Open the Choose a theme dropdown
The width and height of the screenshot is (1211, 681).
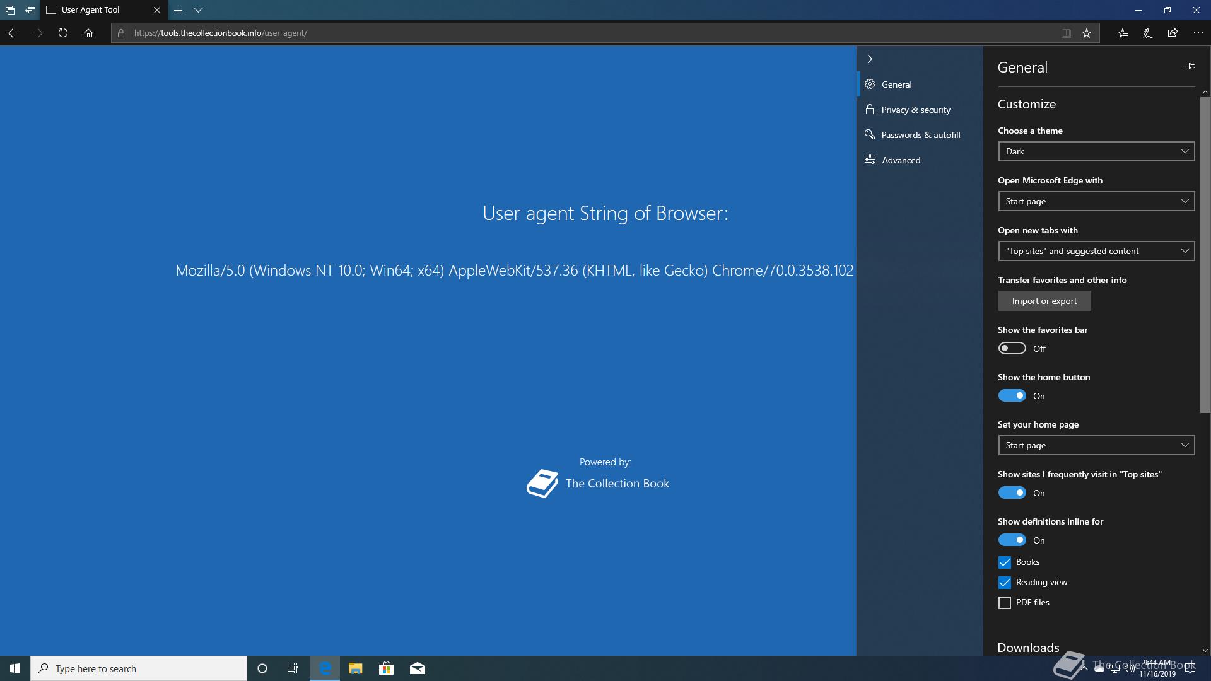pyautogui.click(x=1096, y=151)
